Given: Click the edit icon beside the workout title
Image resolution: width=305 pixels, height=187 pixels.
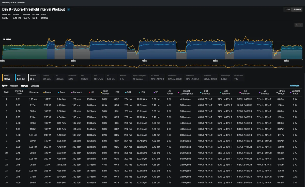Looking at the screenshot, I should 69,10.
